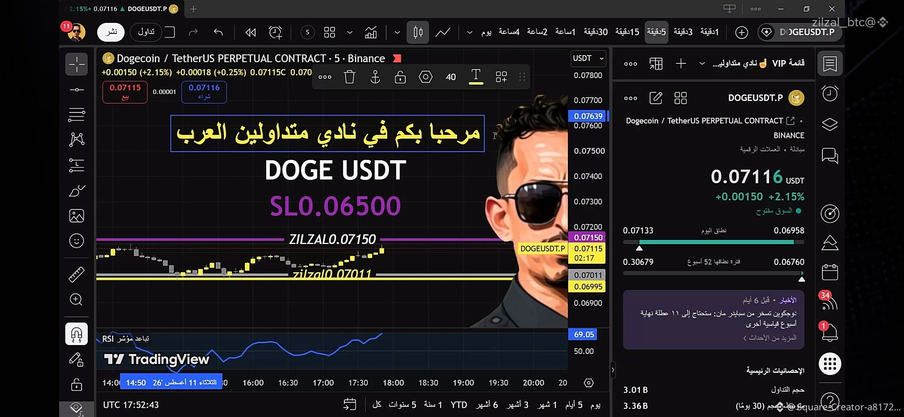The width and height of the screenshot is (904, 417).
Task: Open watchlist advanced view table
Action: [656, 64]
